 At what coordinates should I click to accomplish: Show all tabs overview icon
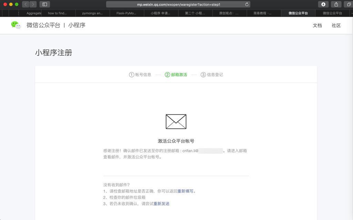pos(349,4)
